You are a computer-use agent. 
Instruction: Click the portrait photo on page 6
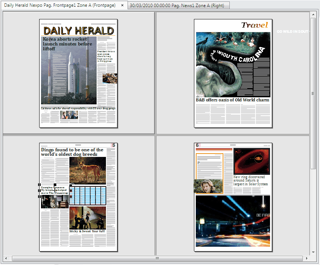click(208, 186)
